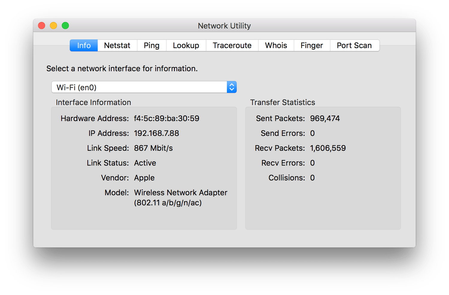Go to the Traceroute tab

click(232, 45)
